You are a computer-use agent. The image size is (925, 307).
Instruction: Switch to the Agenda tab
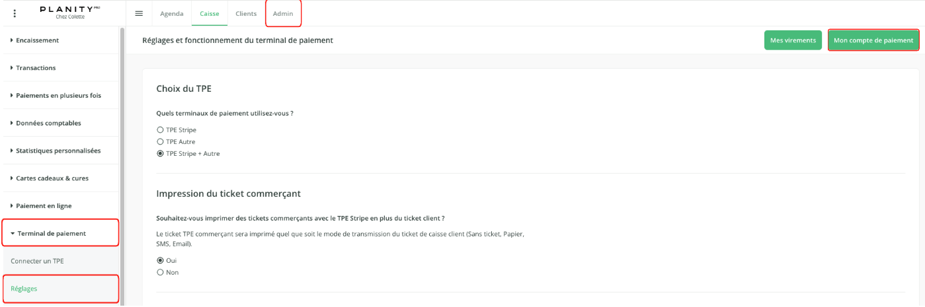(172, 14)
